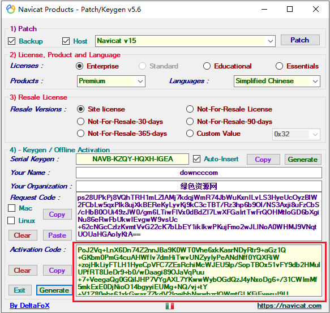Open the Navicat v15 version dropdown
The image size is (330, 313).
pos(185,41)
